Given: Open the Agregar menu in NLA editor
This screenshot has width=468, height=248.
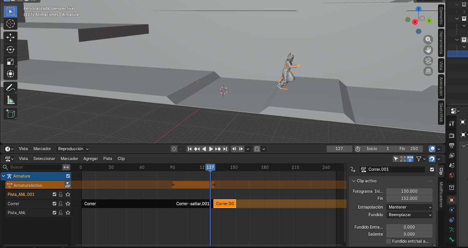Looking at the screenshot, I should tap(91, 159).
